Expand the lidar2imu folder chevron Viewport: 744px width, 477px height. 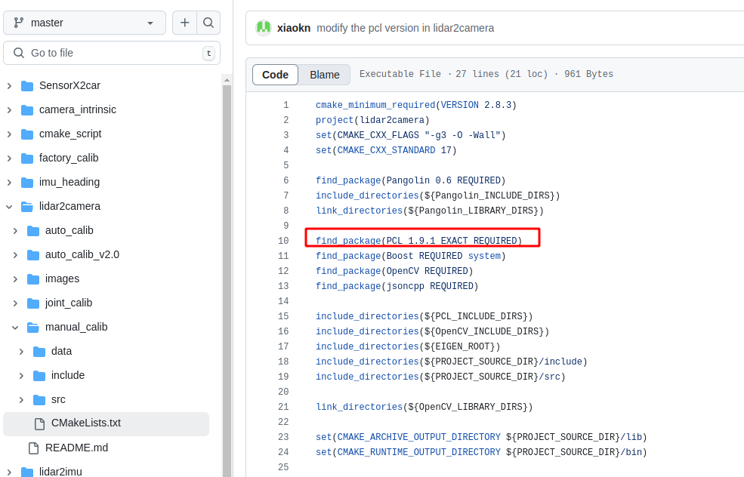point(9,472)
